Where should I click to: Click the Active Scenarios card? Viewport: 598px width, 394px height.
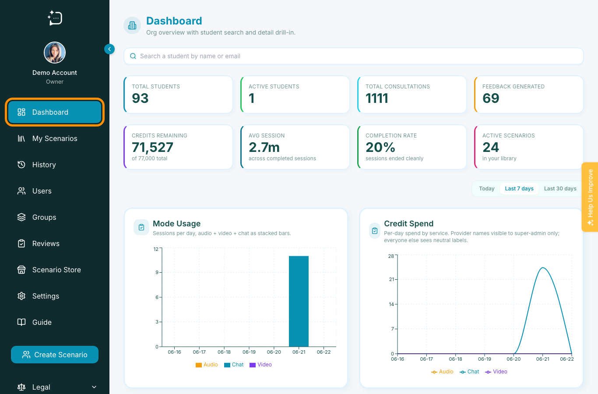tap(529, 147)
